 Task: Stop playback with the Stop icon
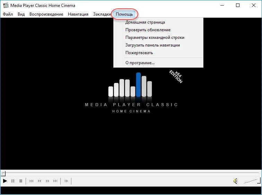point(21,181)
